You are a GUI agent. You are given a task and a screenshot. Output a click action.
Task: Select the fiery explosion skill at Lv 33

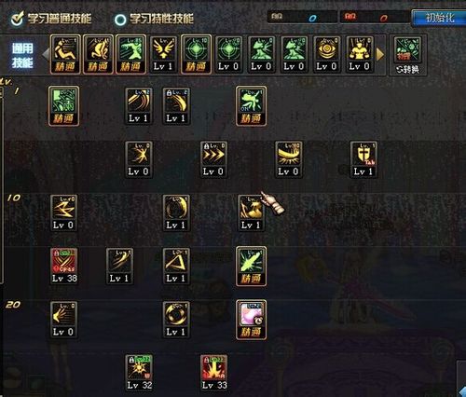click(213, 373)
